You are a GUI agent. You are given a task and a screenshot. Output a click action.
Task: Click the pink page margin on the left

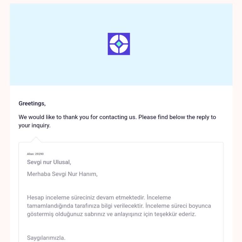[x=5, y=126]
